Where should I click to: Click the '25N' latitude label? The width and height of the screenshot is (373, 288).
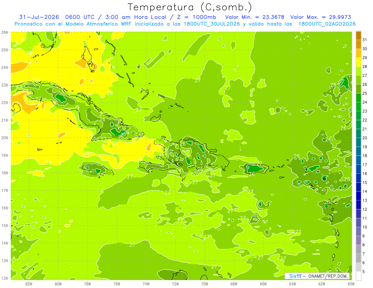[x=5, y=50]
